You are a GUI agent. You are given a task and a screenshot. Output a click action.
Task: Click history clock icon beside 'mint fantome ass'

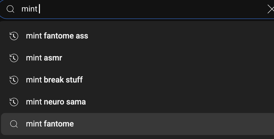pyautogui.click(x=14, y=36)
